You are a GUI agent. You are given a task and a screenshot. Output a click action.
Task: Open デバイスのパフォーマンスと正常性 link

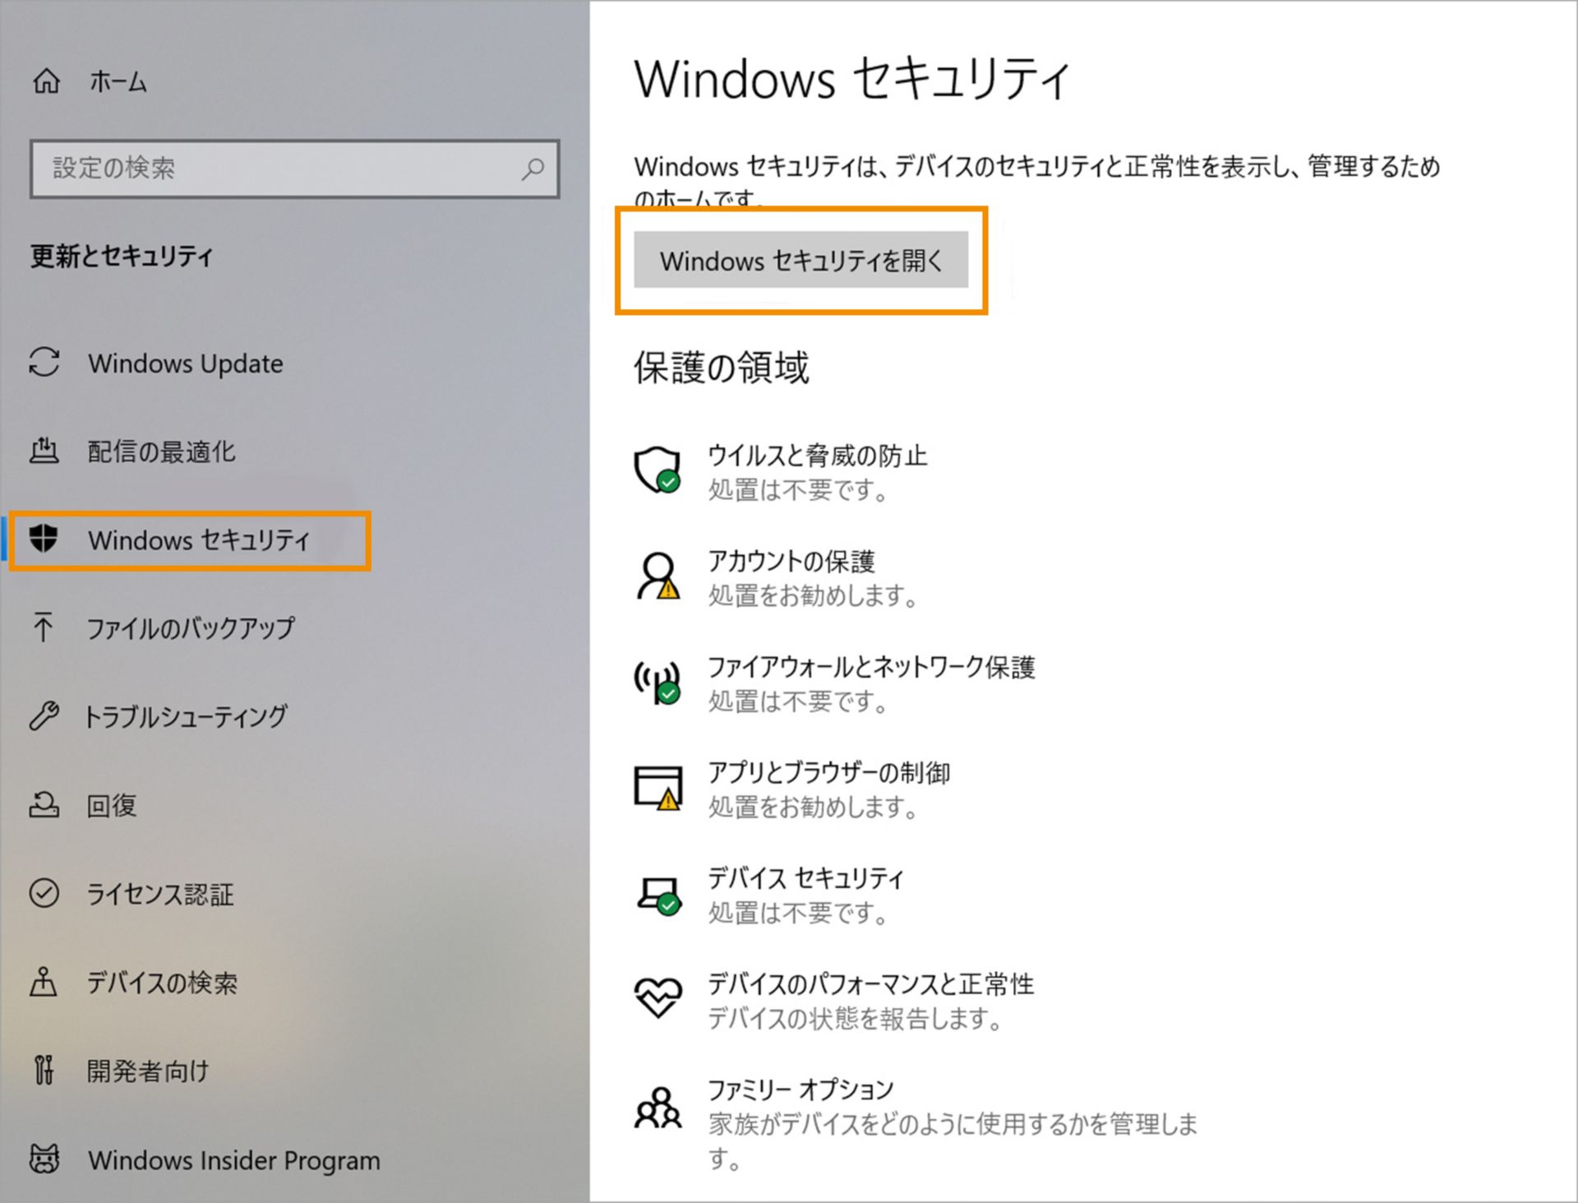(x=870, y=983)
